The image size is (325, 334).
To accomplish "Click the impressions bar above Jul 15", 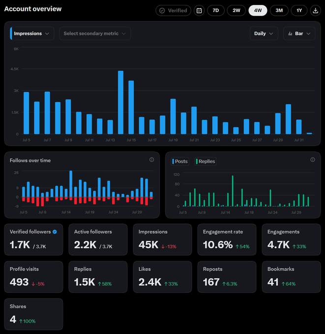I will tap(131, 108).
